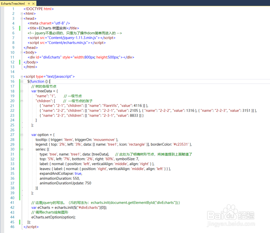Click line number 26 in the gutter

pyautogui.click(x=12, y=130)
